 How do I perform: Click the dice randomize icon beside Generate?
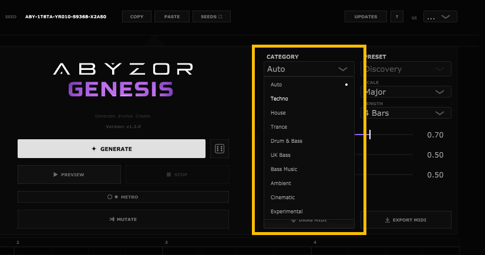pos(219,149)
